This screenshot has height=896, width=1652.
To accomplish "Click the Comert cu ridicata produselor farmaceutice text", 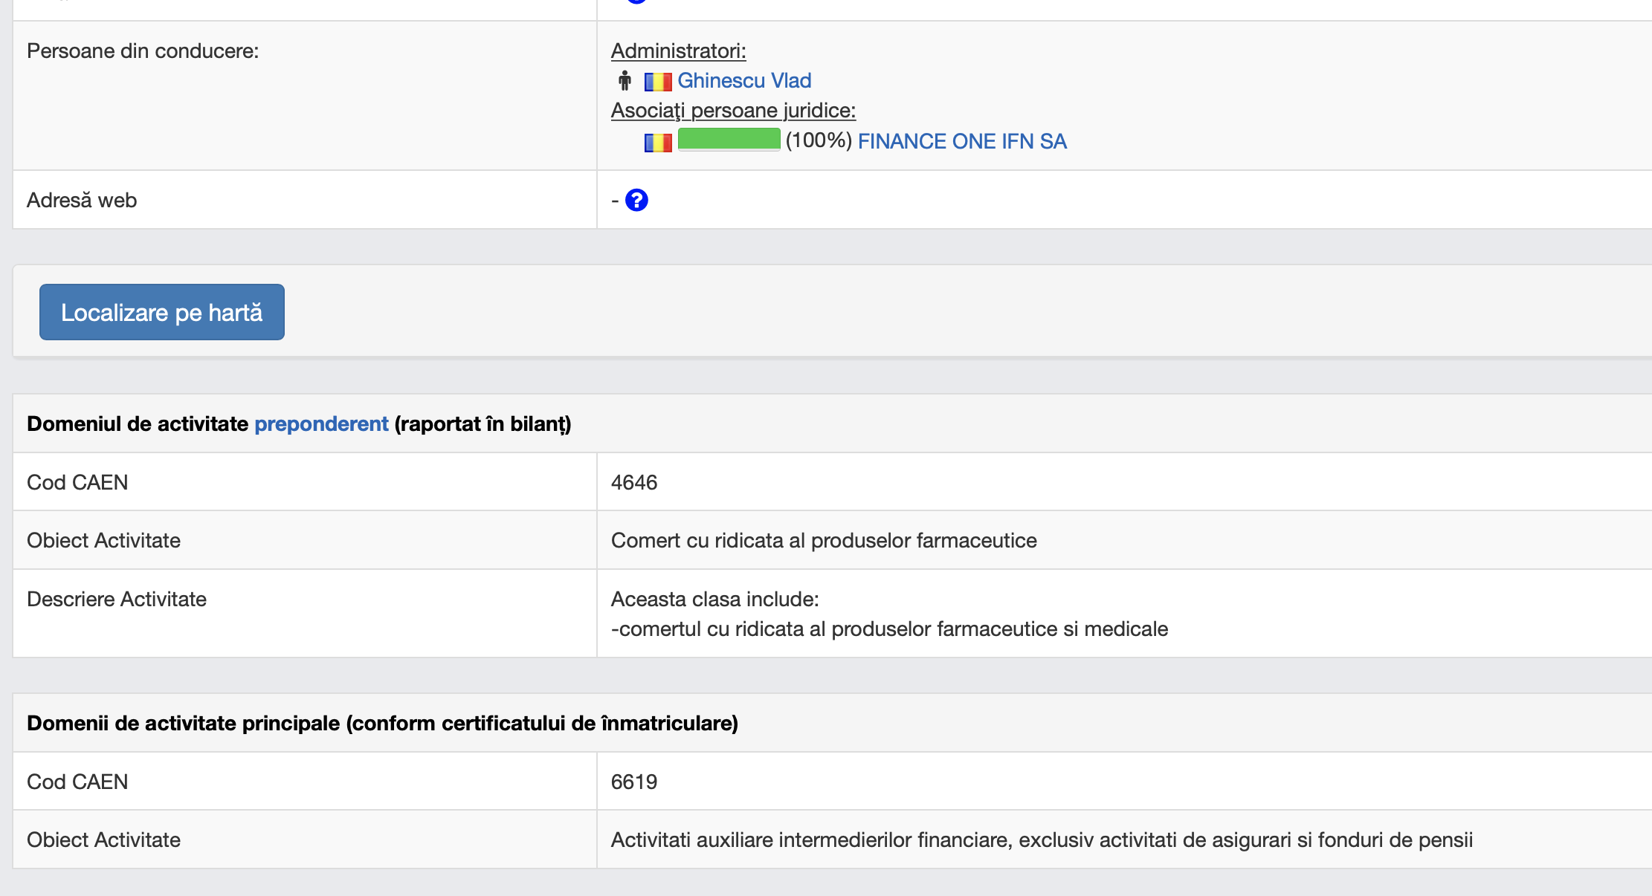I will (824, 540).
